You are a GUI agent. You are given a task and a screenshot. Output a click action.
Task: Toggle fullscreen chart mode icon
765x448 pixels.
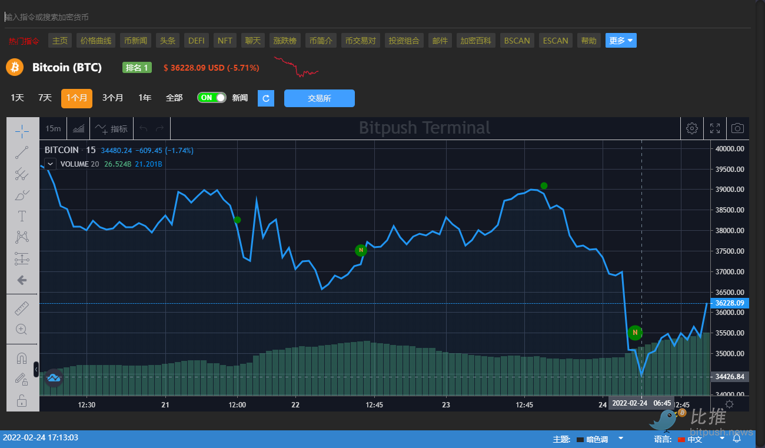pos(715,128)
